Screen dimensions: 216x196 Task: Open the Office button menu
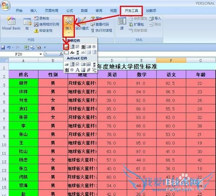coord(5,6)
